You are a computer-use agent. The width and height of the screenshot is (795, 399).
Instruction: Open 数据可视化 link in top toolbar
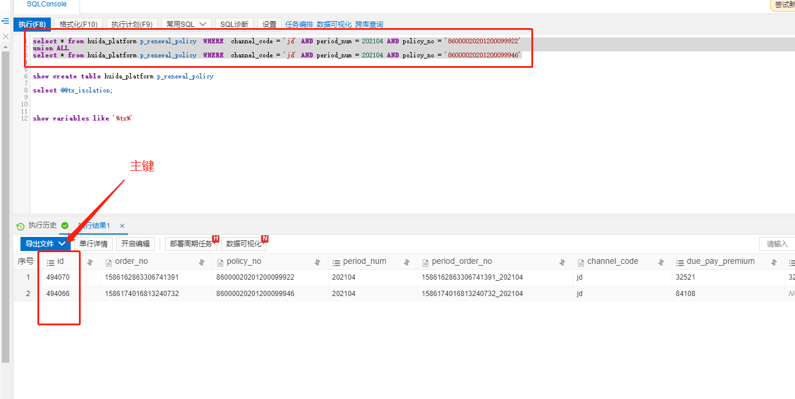click(x=334, y=25)
